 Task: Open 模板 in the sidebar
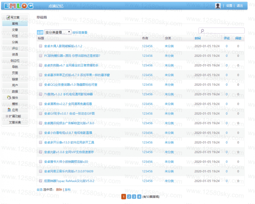point(15,104)
